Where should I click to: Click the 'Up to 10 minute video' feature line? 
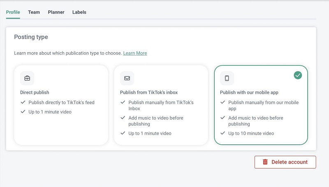tap(251, 133)
